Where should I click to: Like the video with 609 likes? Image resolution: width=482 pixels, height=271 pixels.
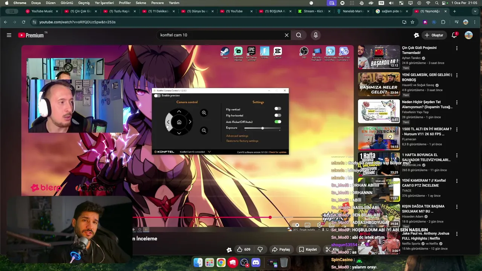click(243, 250)
